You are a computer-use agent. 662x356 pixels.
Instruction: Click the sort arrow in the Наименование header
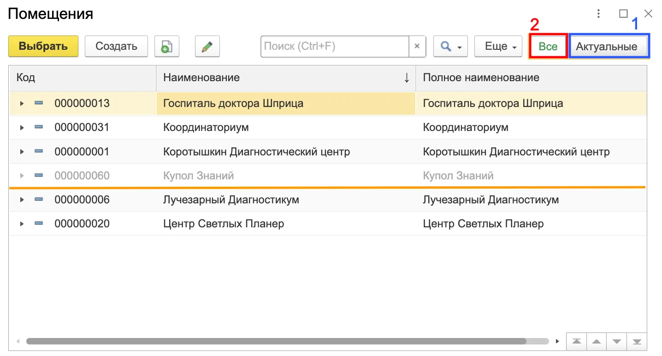tap(407, 78)
